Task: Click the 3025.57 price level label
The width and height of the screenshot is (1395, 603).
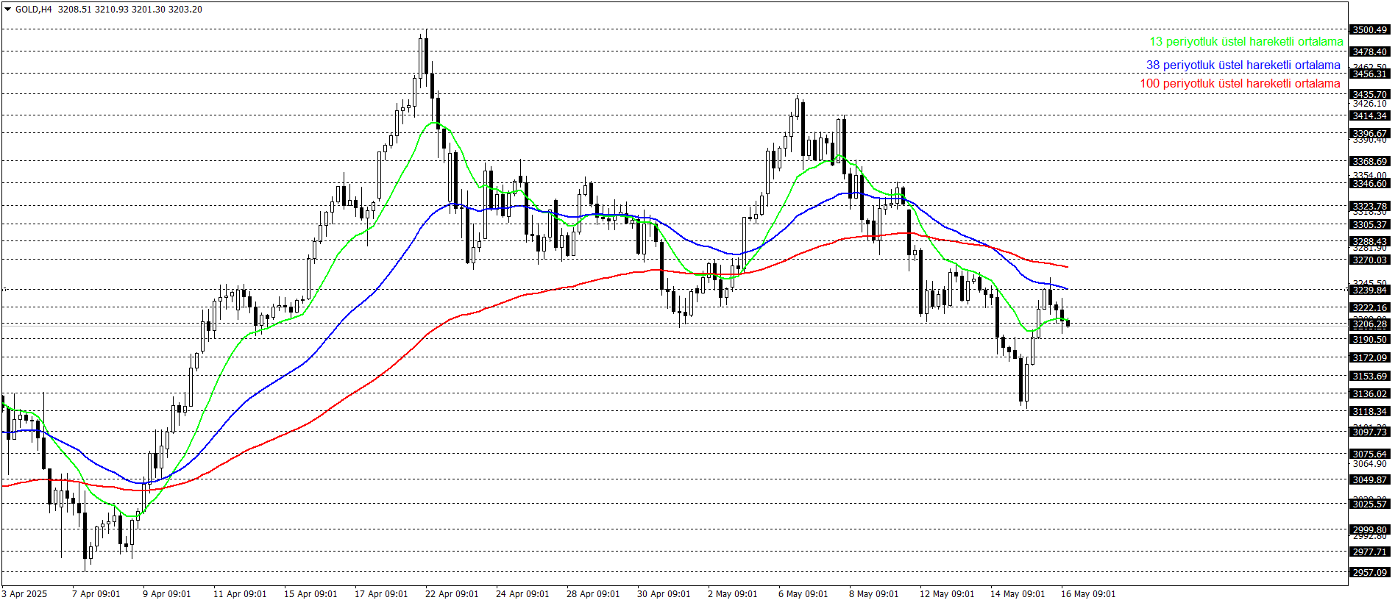Action: [1370, 504]
